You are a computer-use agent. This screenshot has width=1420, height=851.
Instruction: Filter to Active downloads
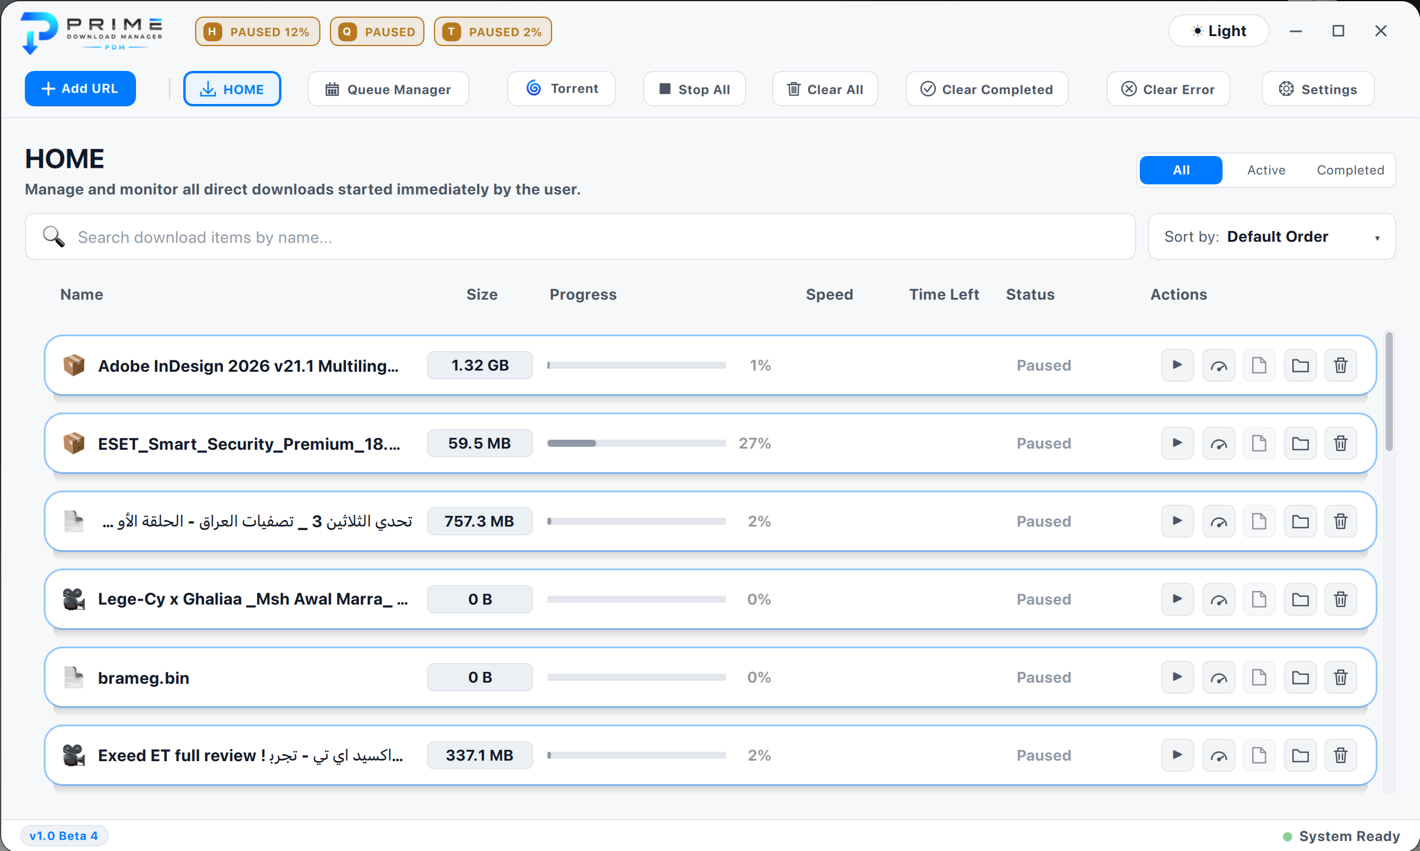(x=1266, y=170)
